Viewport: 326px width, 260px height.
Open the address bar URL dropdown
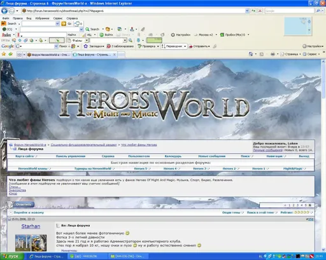coord(247,11)
